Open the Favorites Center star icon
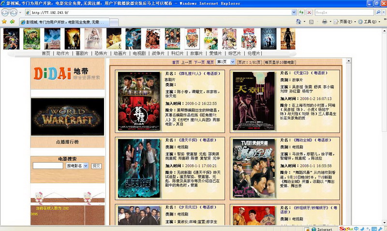 click(x=4, y=22)
